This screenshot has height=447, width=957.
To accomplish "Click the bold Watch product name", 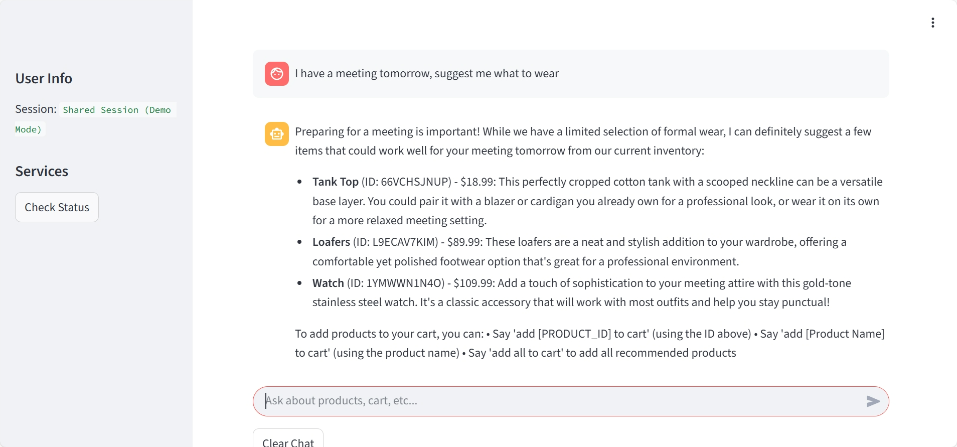I will pos(328,283).
